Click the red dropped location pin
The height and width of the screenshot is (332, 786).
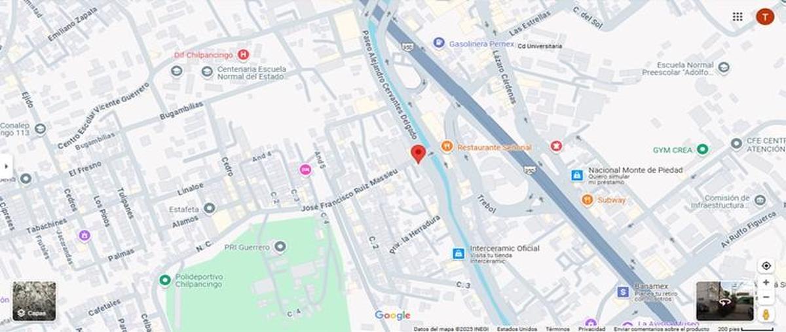point(418,155)
